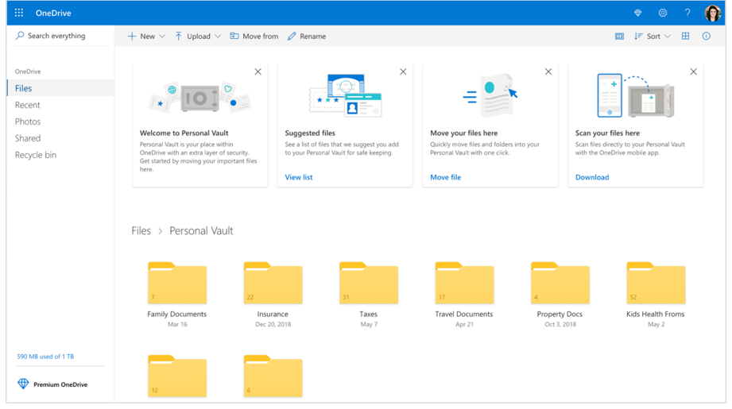Click the Rename toolbar button
The image size is (732, 409).
click(307, 37)
